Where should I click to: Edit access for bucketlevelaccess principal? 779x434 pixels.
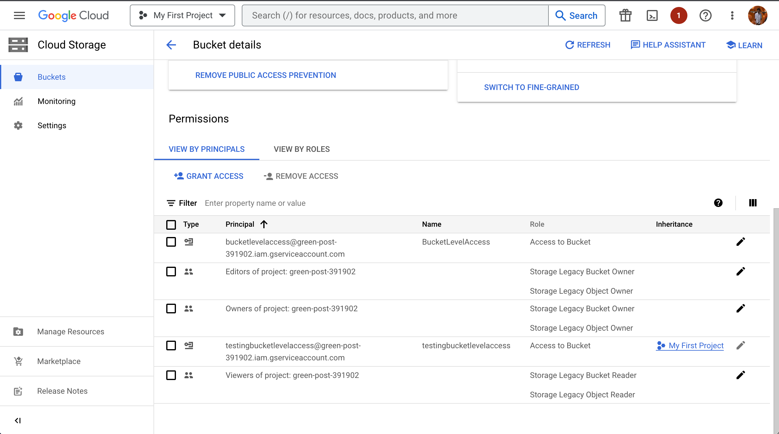pos(740,242)
